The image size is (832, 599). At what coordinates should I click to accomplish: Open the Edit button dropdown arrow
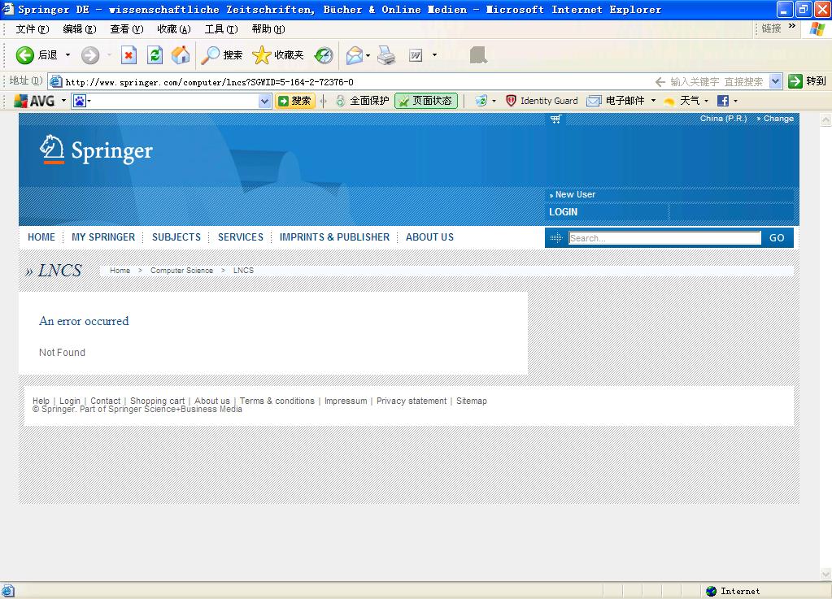434,55
